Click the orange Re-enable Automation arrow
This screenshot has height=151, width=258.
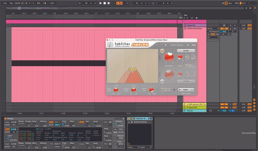[121, 3]
